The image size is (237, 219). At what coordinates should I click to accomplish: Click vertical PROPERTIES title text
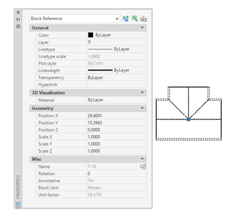pos(18,186)
